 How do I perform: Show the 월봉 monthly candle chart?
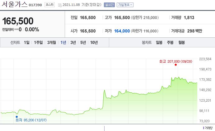181,42
